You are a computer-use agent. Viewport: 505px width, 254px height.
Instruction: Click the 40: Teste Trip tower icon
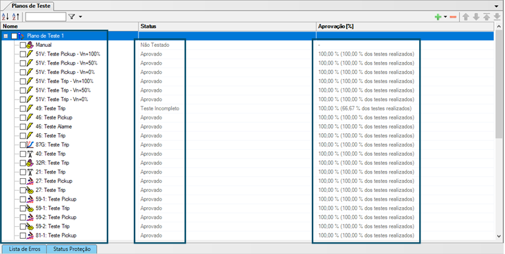pyautogui.click(x=30, y=154)
